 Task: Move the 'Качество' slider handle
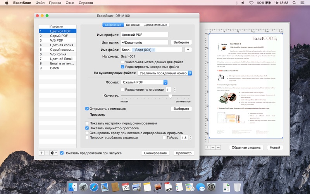[x=170, y=96]
